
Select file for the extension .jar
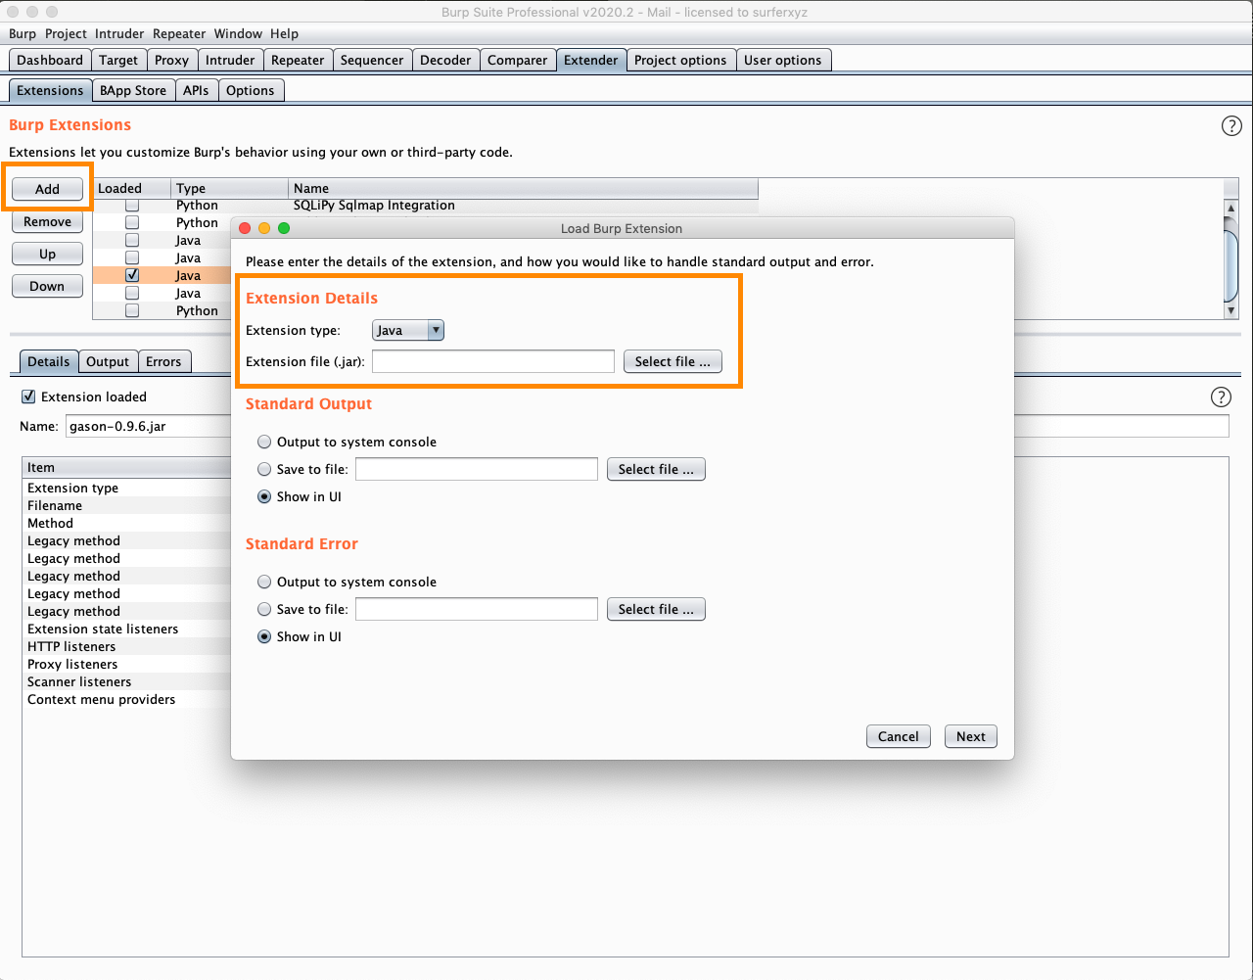(673, 361)
